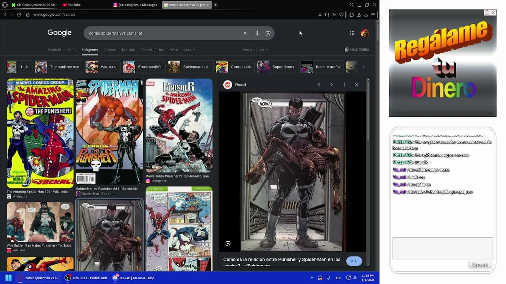Close the Regálame tu Dinero ad
Viewport: 506px width, 284px height.
(x=493, y=13)
